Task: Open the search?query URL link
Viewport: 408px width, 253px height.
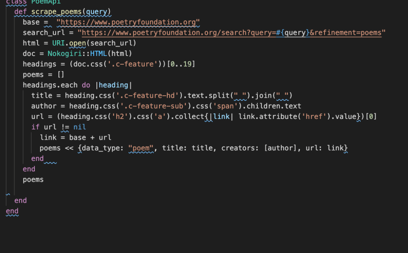Action: click(231, 33)
